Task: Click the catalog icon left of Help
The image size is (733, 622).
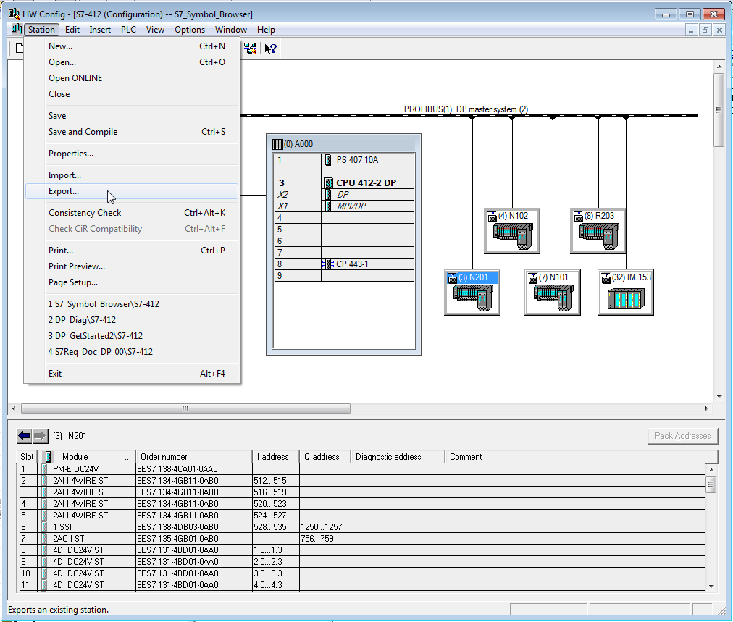Action: click(250, 49)
